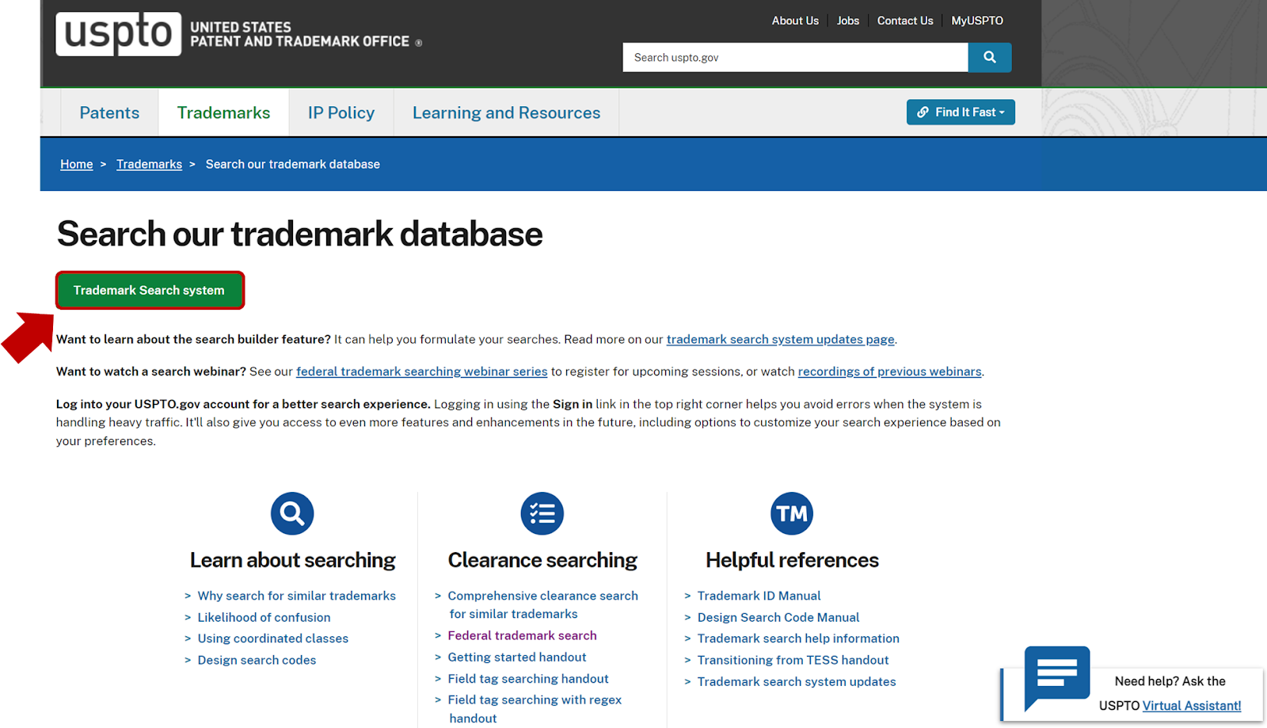Open the Design search codes link
Image resolution: width=1267 pixels, height=728 pixels.
point(257,660)
